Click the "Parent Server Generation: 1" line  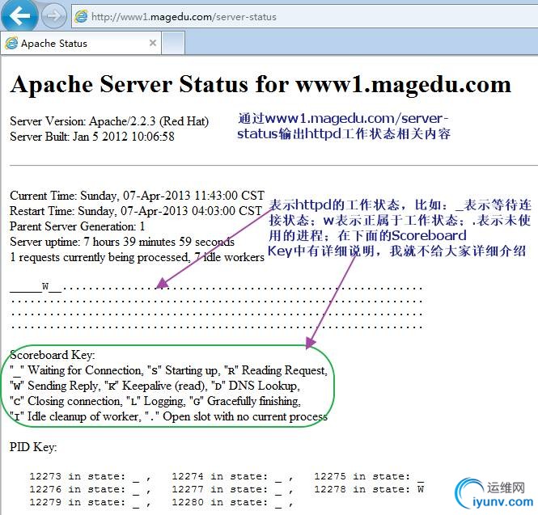[77, 226]
